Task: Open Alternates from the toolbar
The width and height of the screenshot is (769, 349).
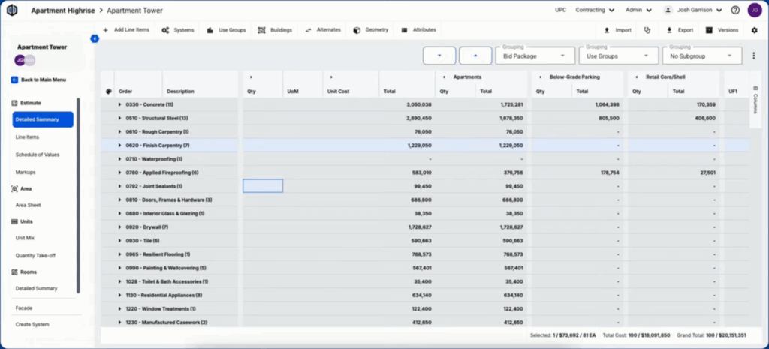Action: click(x=323, y=30)
